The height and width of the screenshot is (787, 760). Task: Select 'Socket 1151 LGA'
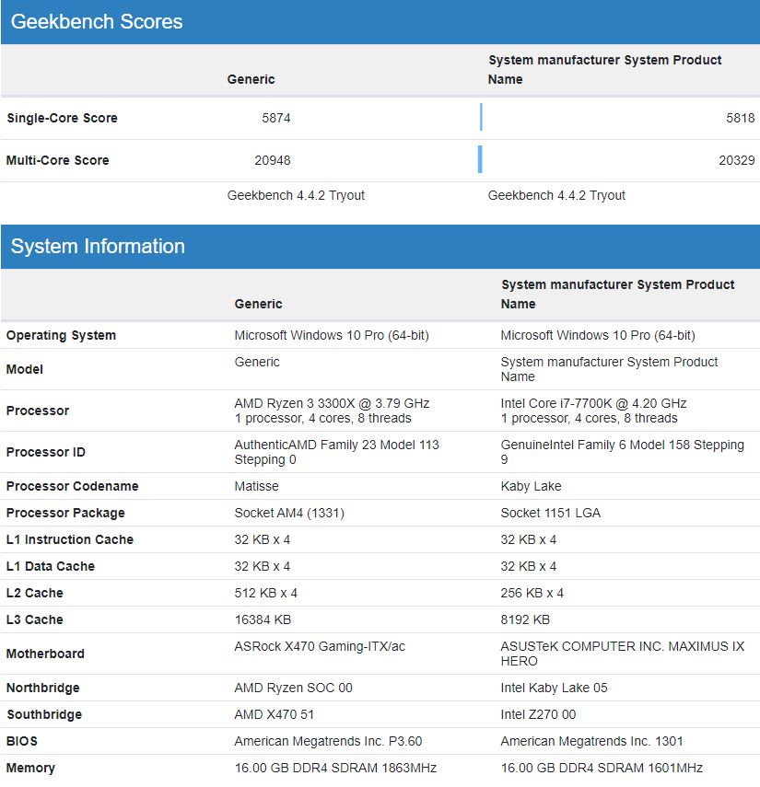pyautogui.click(x=551, y=513)
